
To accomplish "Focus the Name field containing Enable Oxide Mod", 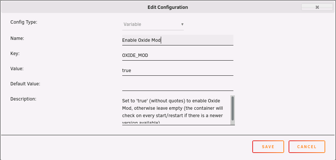I will coord(178,40).
